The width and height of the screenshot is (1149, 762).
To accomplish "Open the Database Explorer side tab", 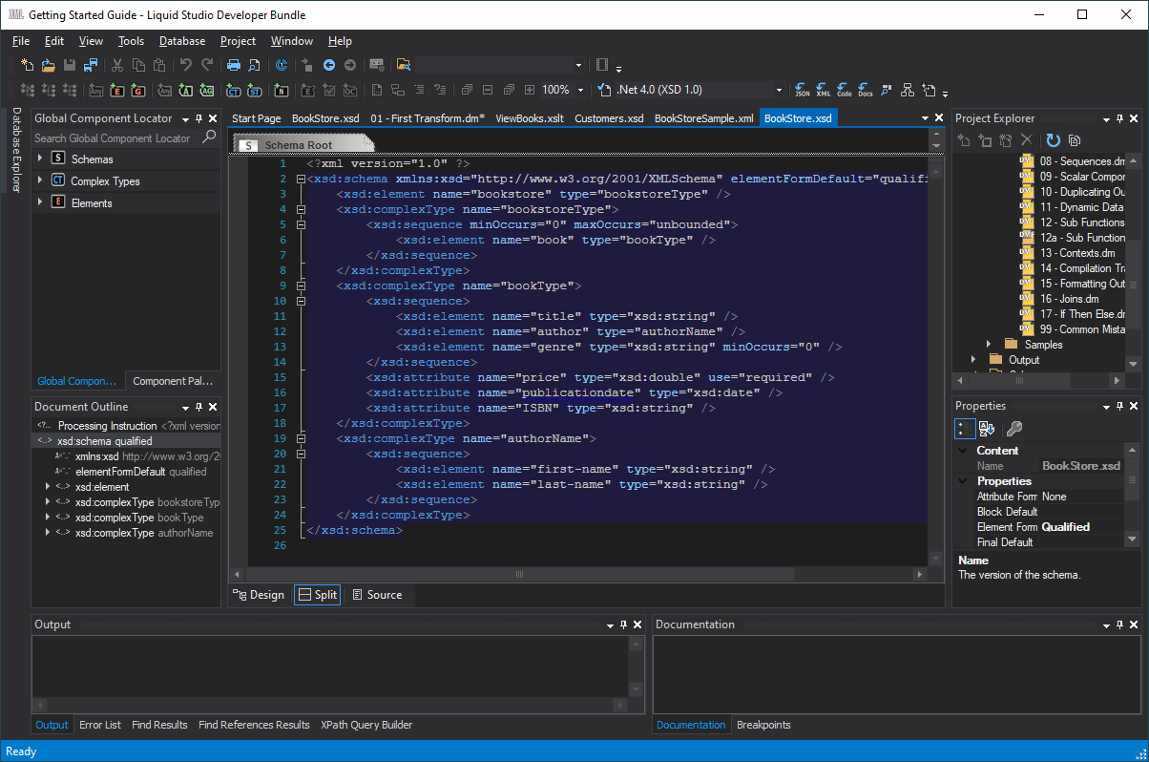I will 15,149.
